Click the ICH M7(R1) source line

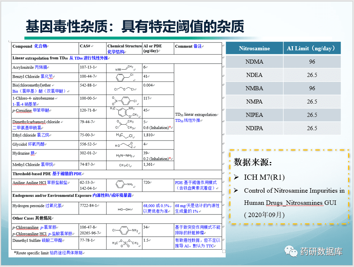pos(264,177)
